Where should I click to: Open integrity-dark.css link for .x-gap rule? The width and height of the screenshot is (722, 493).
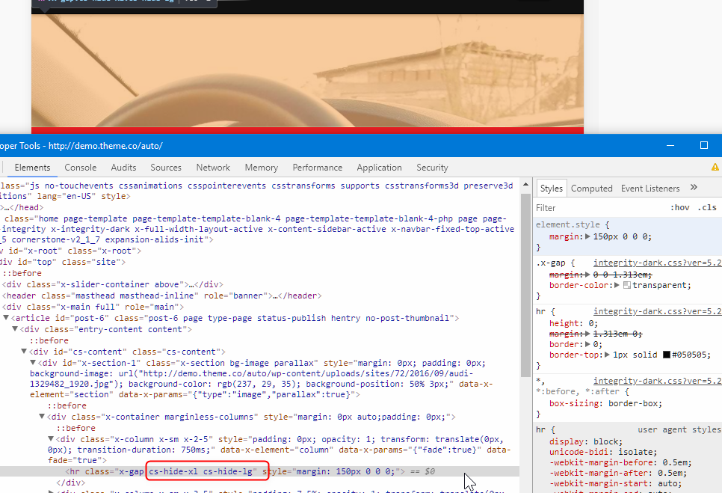656,263
